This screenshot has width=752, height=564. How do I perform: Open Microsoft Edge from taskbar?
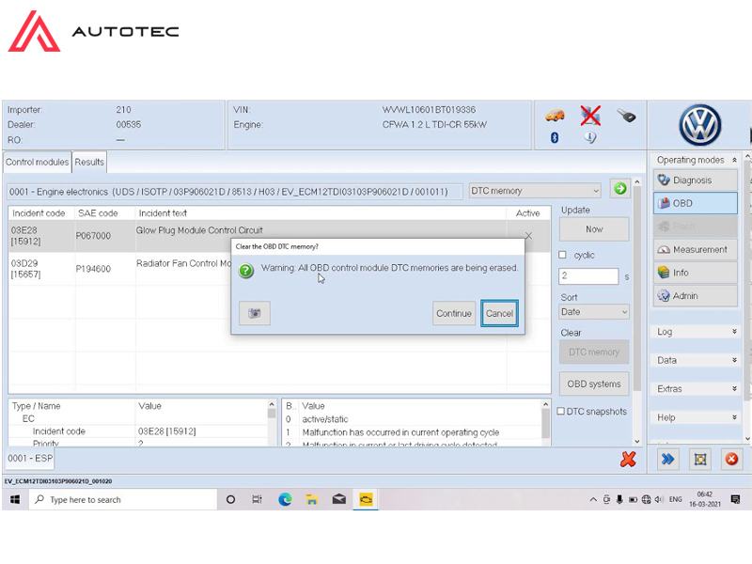click(286, 500)
